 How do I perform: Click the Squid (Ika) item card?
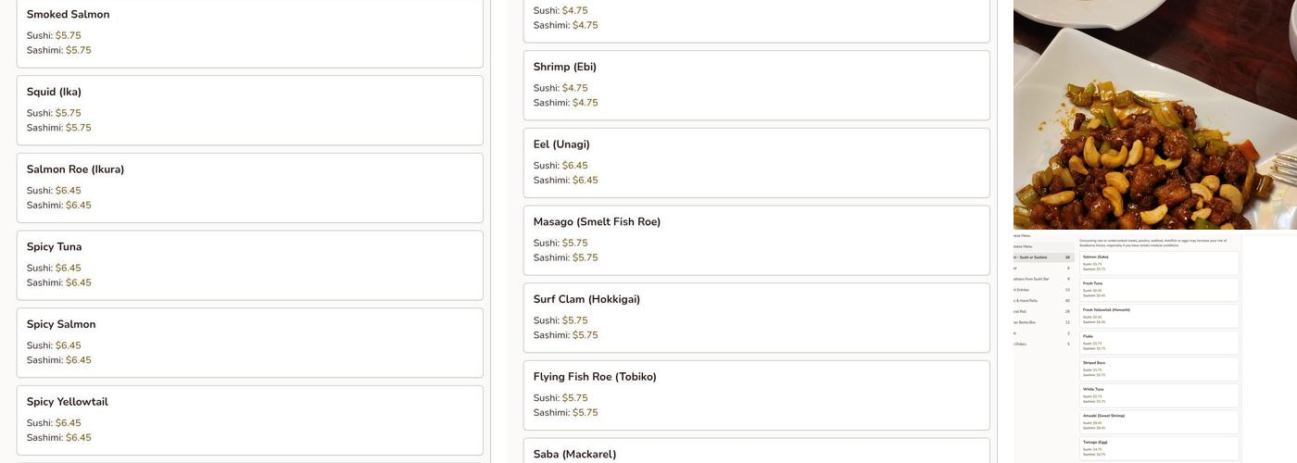[x=249, y=110]
